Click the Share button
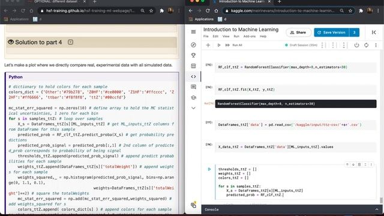Viewport: 384px width, 216px height. (x=298, y=32)
